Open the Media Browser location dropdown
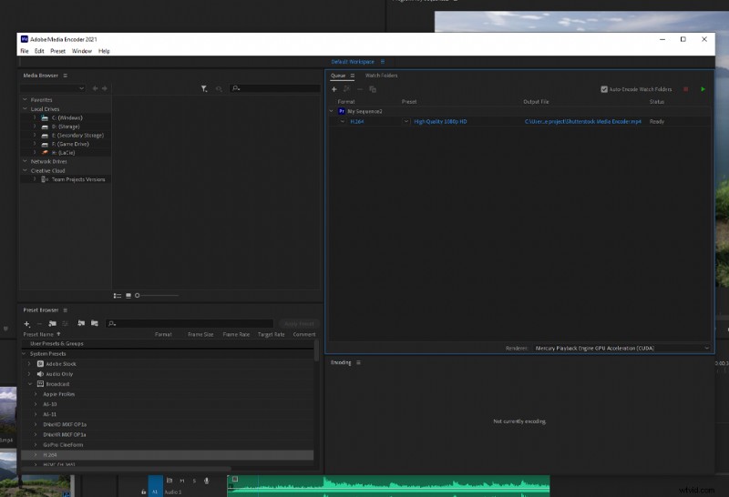The height and width of the screenshot is (497, 729). coord(53,88)
